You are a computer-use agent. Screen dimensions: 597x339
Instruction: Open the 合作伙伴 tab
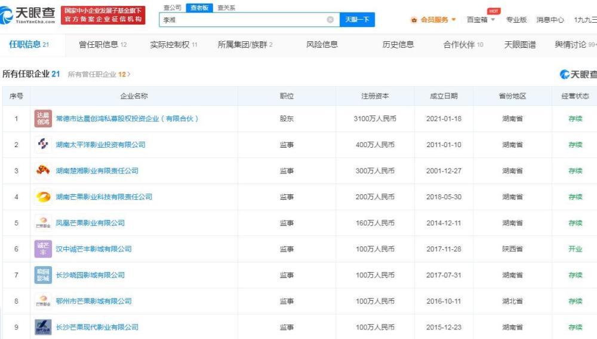463,45
